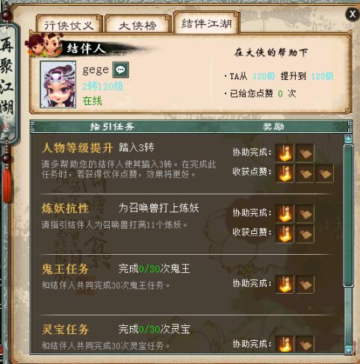Select the 人物等级提升 task title

tap(78, 148)
